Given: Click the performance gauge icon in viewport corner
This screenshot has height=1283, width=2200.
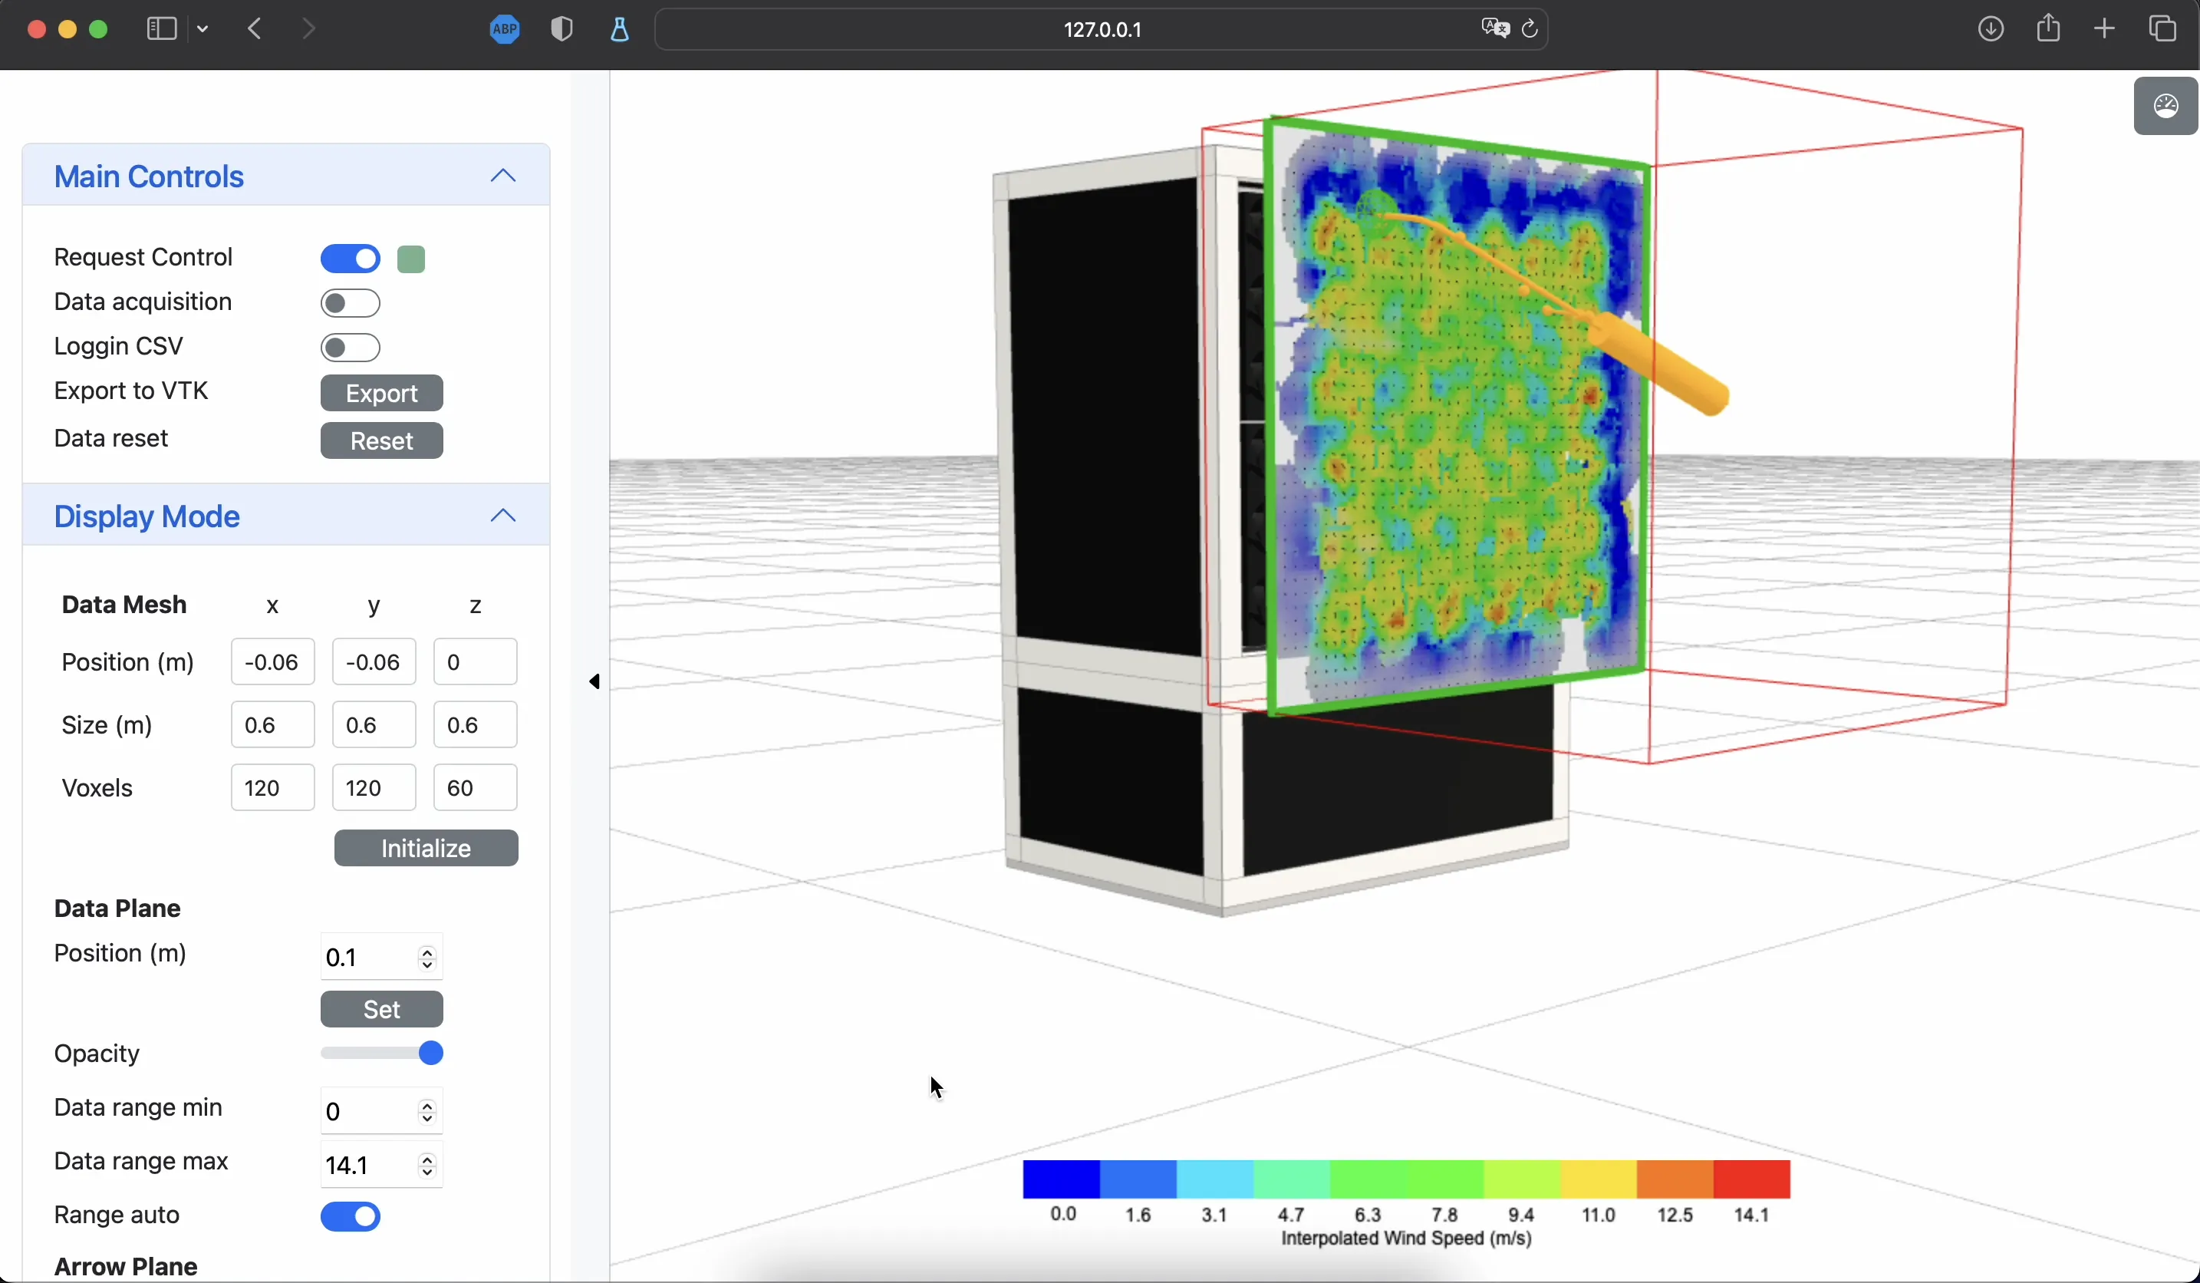Looking at the screenshot, I should pos(2166,106).
